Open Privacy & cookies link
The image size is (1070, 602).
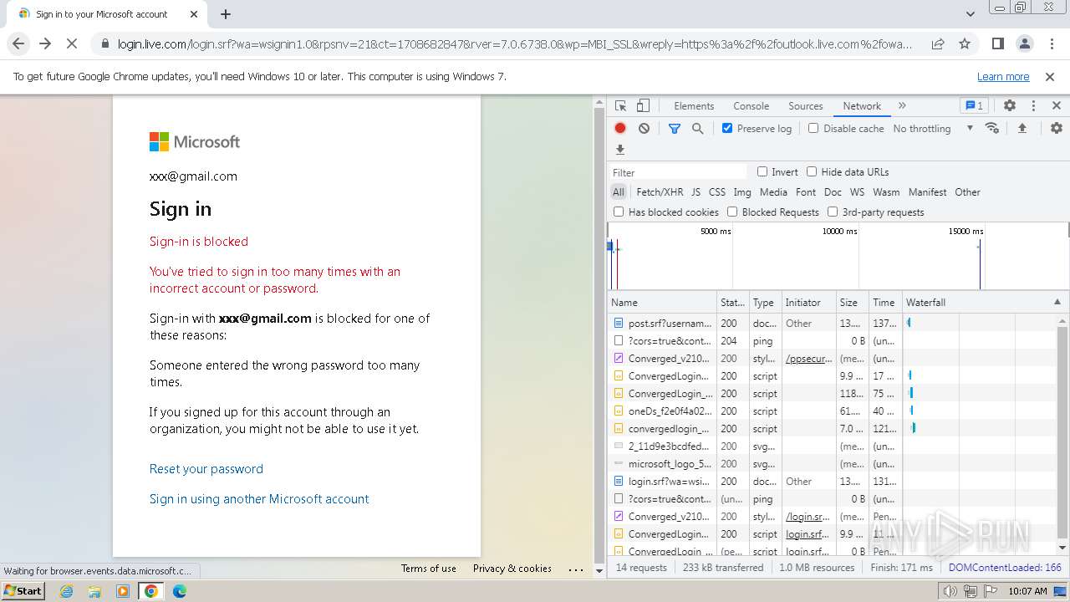point(512,569)
